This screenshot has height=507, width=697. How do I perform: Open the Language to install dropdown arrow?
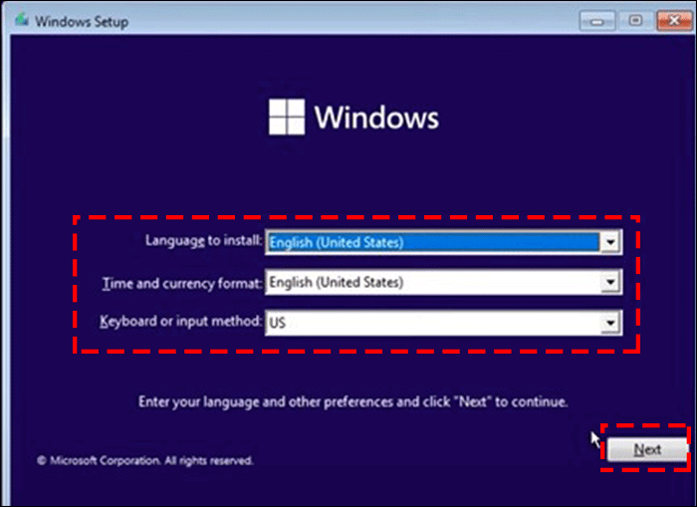610,242
